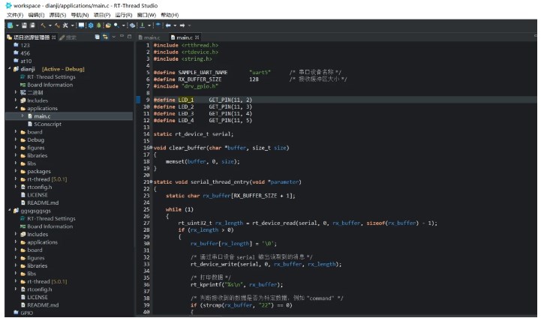Toggle Link with Editor in explorer
541x318 pixels.
105,37
